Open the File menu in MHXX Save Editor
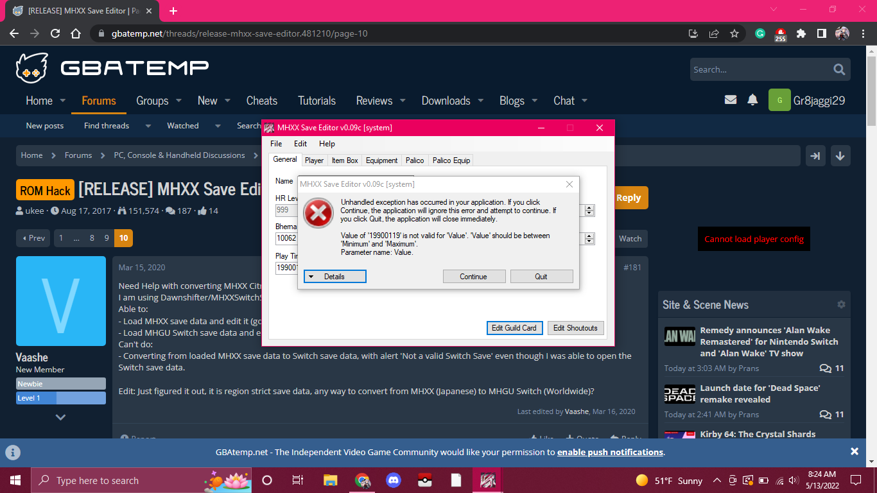 (x=276, y=144)
